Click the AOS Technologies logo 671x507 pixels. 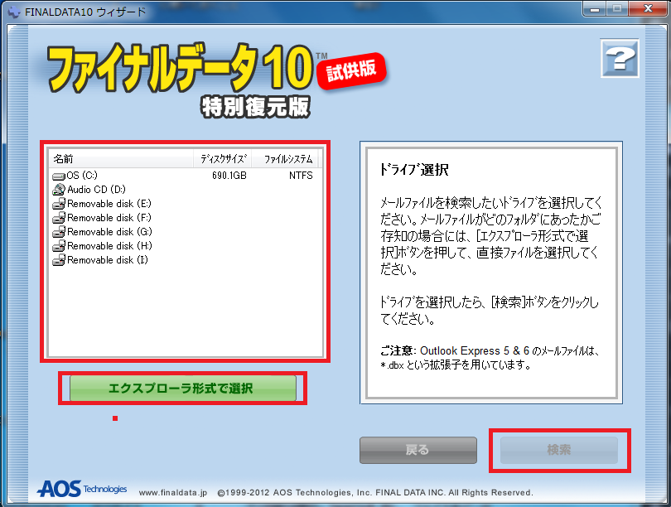(x=82, y=489)
